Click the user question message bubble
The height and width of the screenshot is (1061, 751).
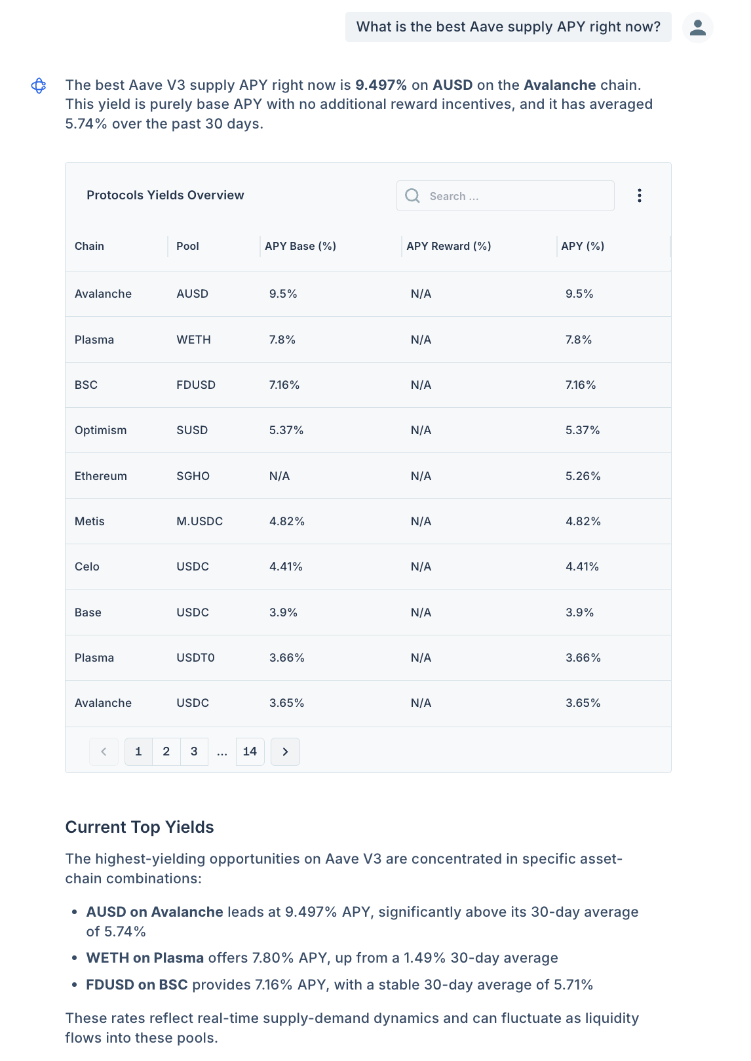[508, 27]
